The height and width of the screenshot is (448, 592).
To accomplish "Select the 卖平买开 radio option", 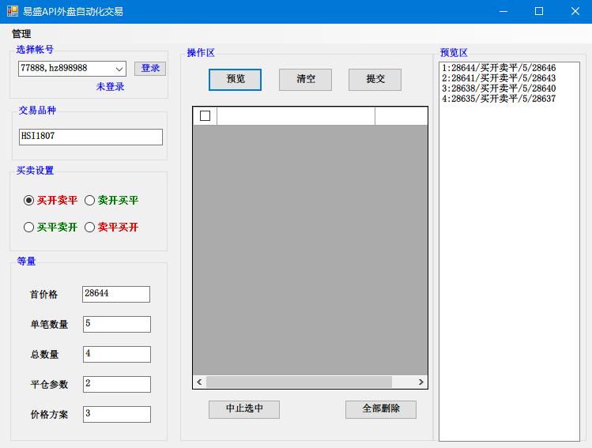I will click(x=90, y=228).
